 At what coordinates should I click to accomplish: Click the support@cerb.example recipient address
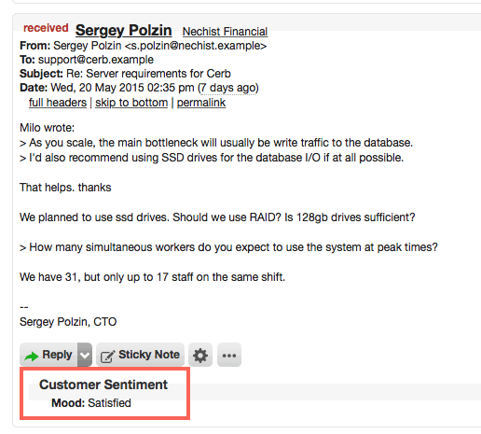pos(96,60)
